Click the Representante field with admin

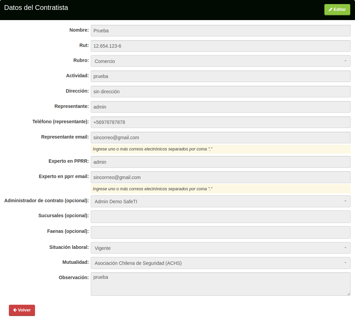pos(220,107)
